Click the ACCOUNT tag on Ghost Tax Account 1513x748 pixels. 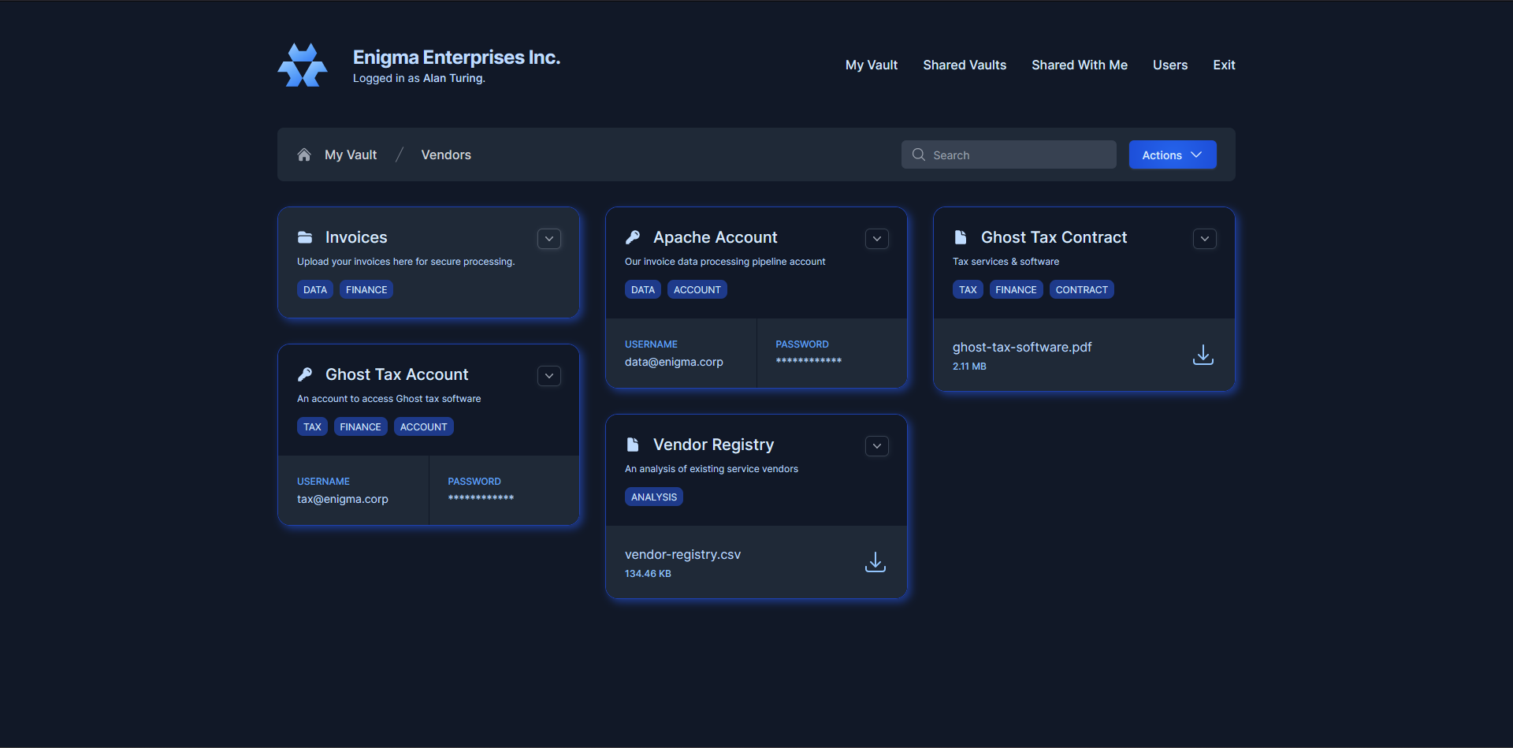(x=424, y=426)
